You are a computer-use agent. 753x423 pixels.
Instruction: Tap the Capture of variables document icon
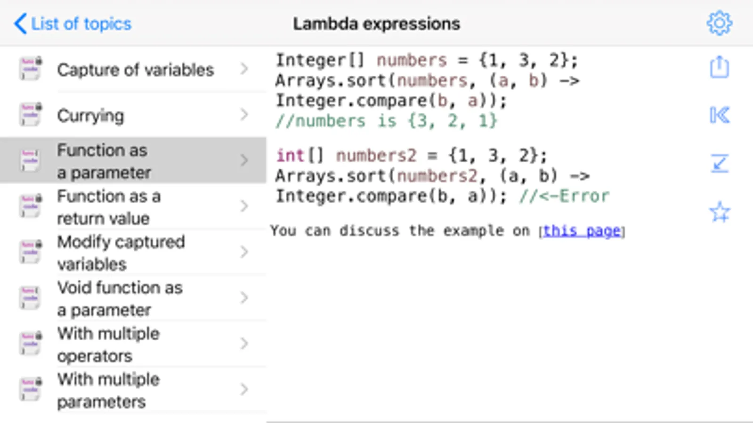[x=30, y=69]
